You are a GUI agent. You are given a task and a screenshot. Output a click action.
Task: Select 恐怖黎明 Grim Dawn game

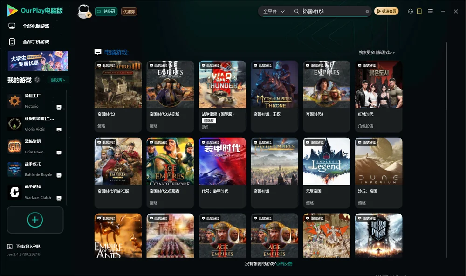point(35,146)
